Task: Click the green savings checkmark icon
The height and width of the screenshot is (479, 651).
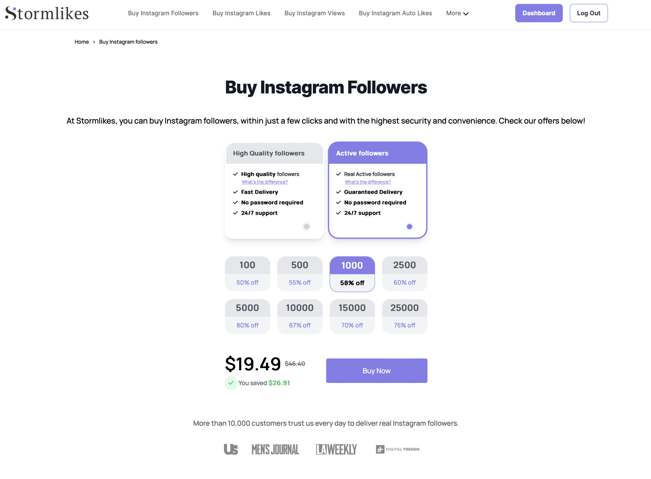Action: click(x=231, y=383)
